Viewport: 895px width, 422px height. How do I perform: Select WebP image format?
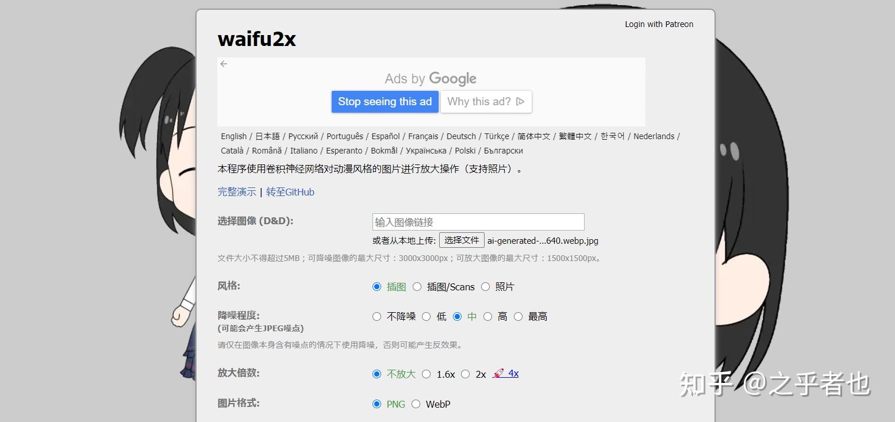416,404
